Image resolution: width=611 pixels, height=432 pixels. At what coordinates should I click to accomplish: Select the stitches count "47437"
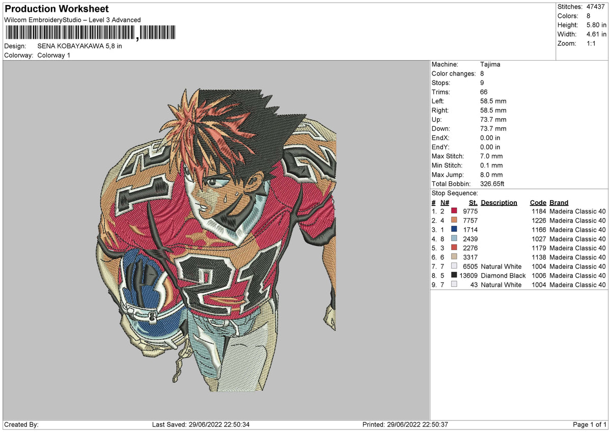pos(596,7)
